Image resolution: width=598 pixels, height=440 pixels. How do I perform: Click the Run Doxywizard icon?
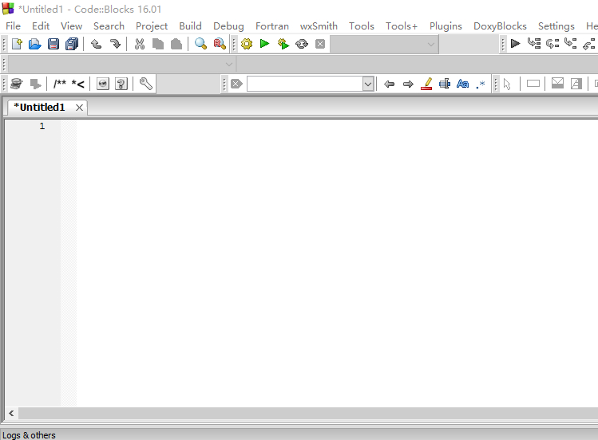click(x=17, y=84)
